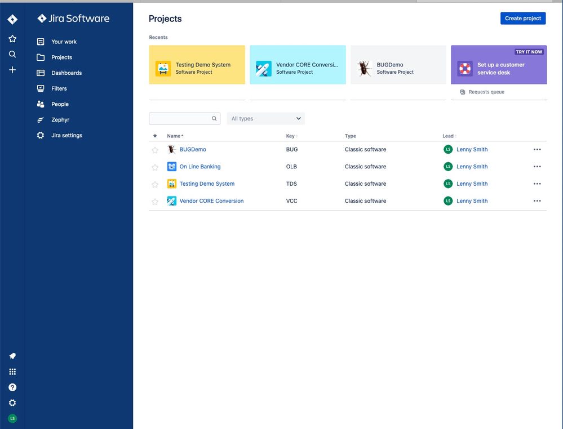
Task: Open search using the rail magnifier icon
Action: 12,54
